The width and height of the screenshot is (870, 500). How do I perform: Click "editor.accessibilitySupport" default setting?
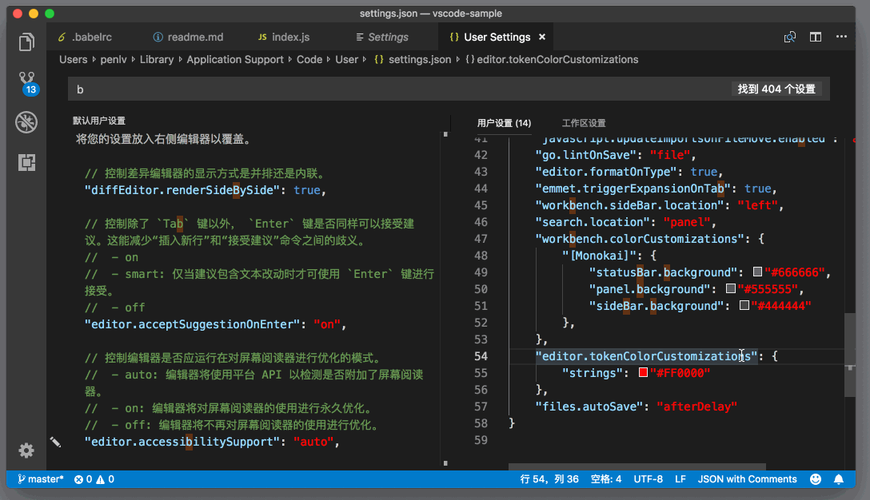pos(182,442)
